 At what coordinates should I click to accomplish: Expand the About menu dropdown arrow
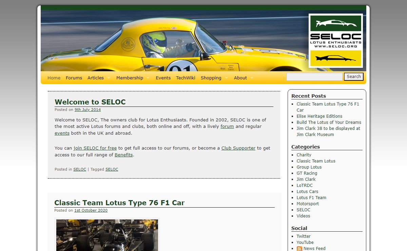252,78
